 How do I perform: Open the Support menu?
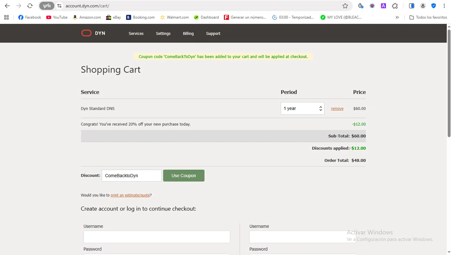tap(213, 34)
